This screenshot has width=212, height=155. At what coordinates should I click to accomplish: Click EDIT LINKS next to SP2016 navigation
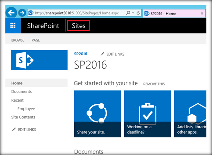pyautogui.click(x=115, y=54)
